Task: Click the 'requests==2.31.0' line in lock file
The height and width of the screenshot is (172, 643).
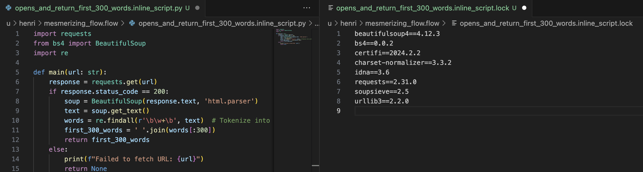Action: [385, 82]
